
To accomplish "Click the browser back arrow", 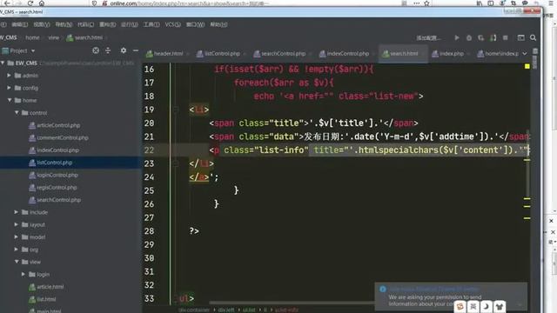I will (7, 3).
